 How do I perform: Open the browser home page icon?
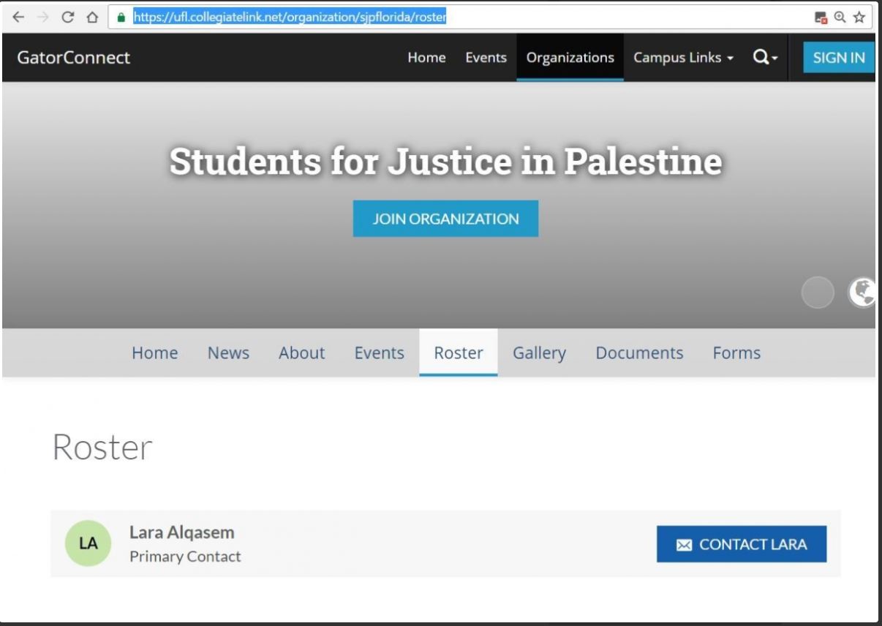(x=92, y=17)
